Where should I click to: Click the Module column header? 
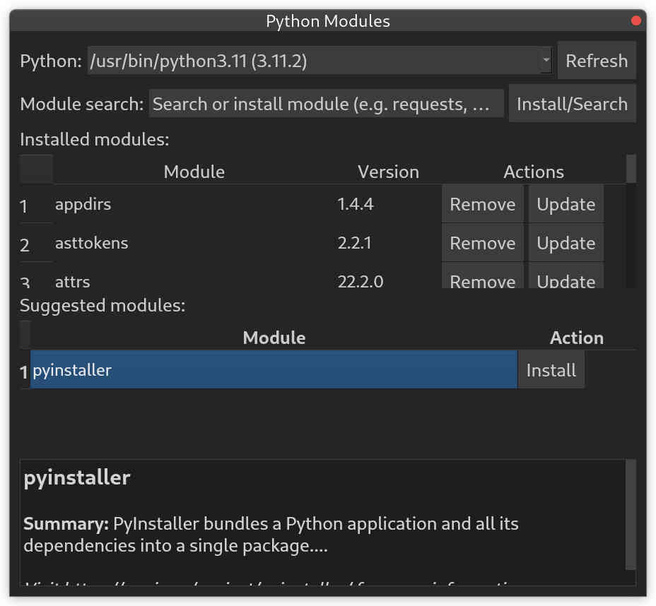pyautogui.click(x=194, y=172)
